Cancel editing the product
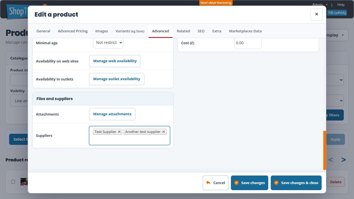The image size is (354, 199). coord(215,183)
